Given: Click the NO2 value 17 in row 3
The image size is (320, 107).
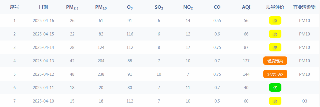Looking at the screenshot, I should [x=188, y=47].
